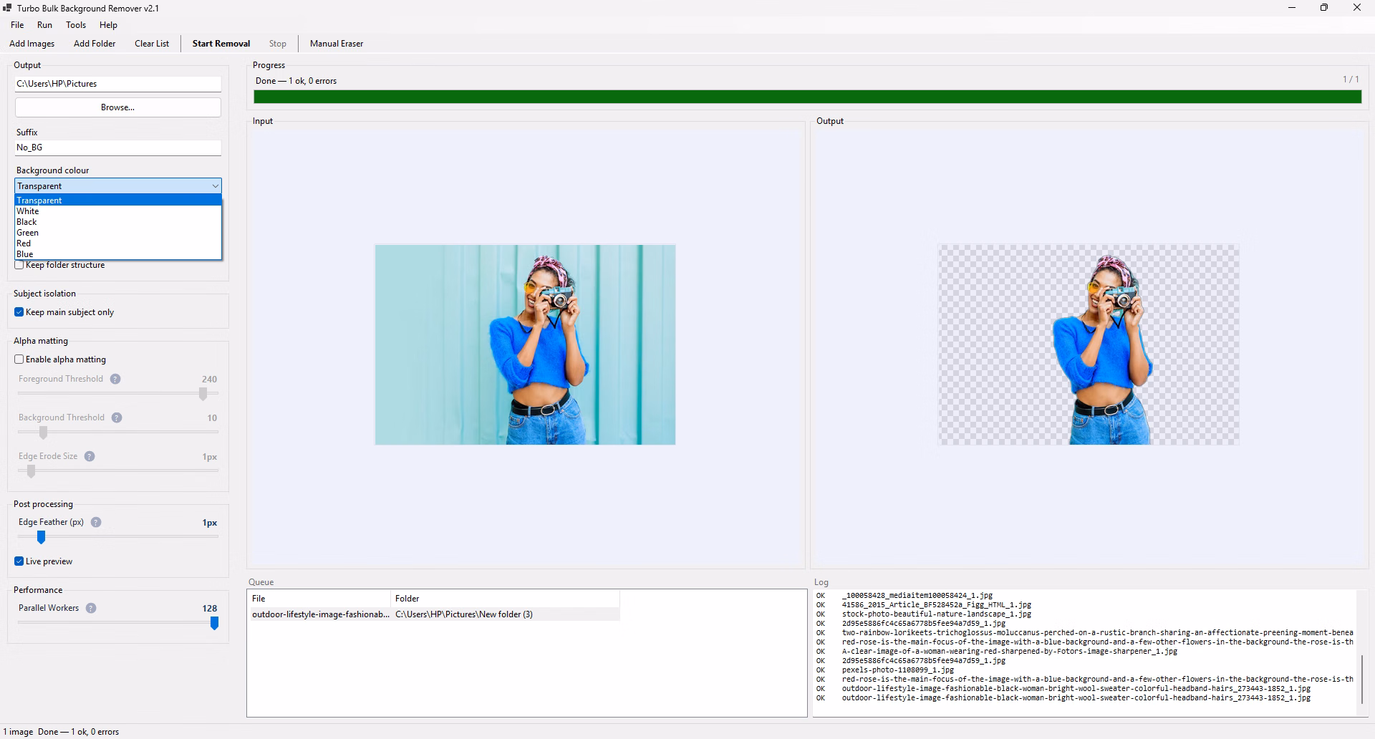
Task: Click the Folder column header in queue
Action: pyautogui.click(x=505, y=599)
